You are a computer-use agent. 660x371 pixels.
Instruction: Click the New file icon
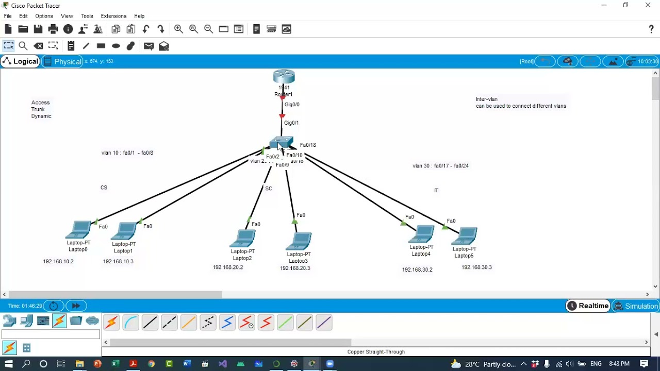tap(8, 29)
